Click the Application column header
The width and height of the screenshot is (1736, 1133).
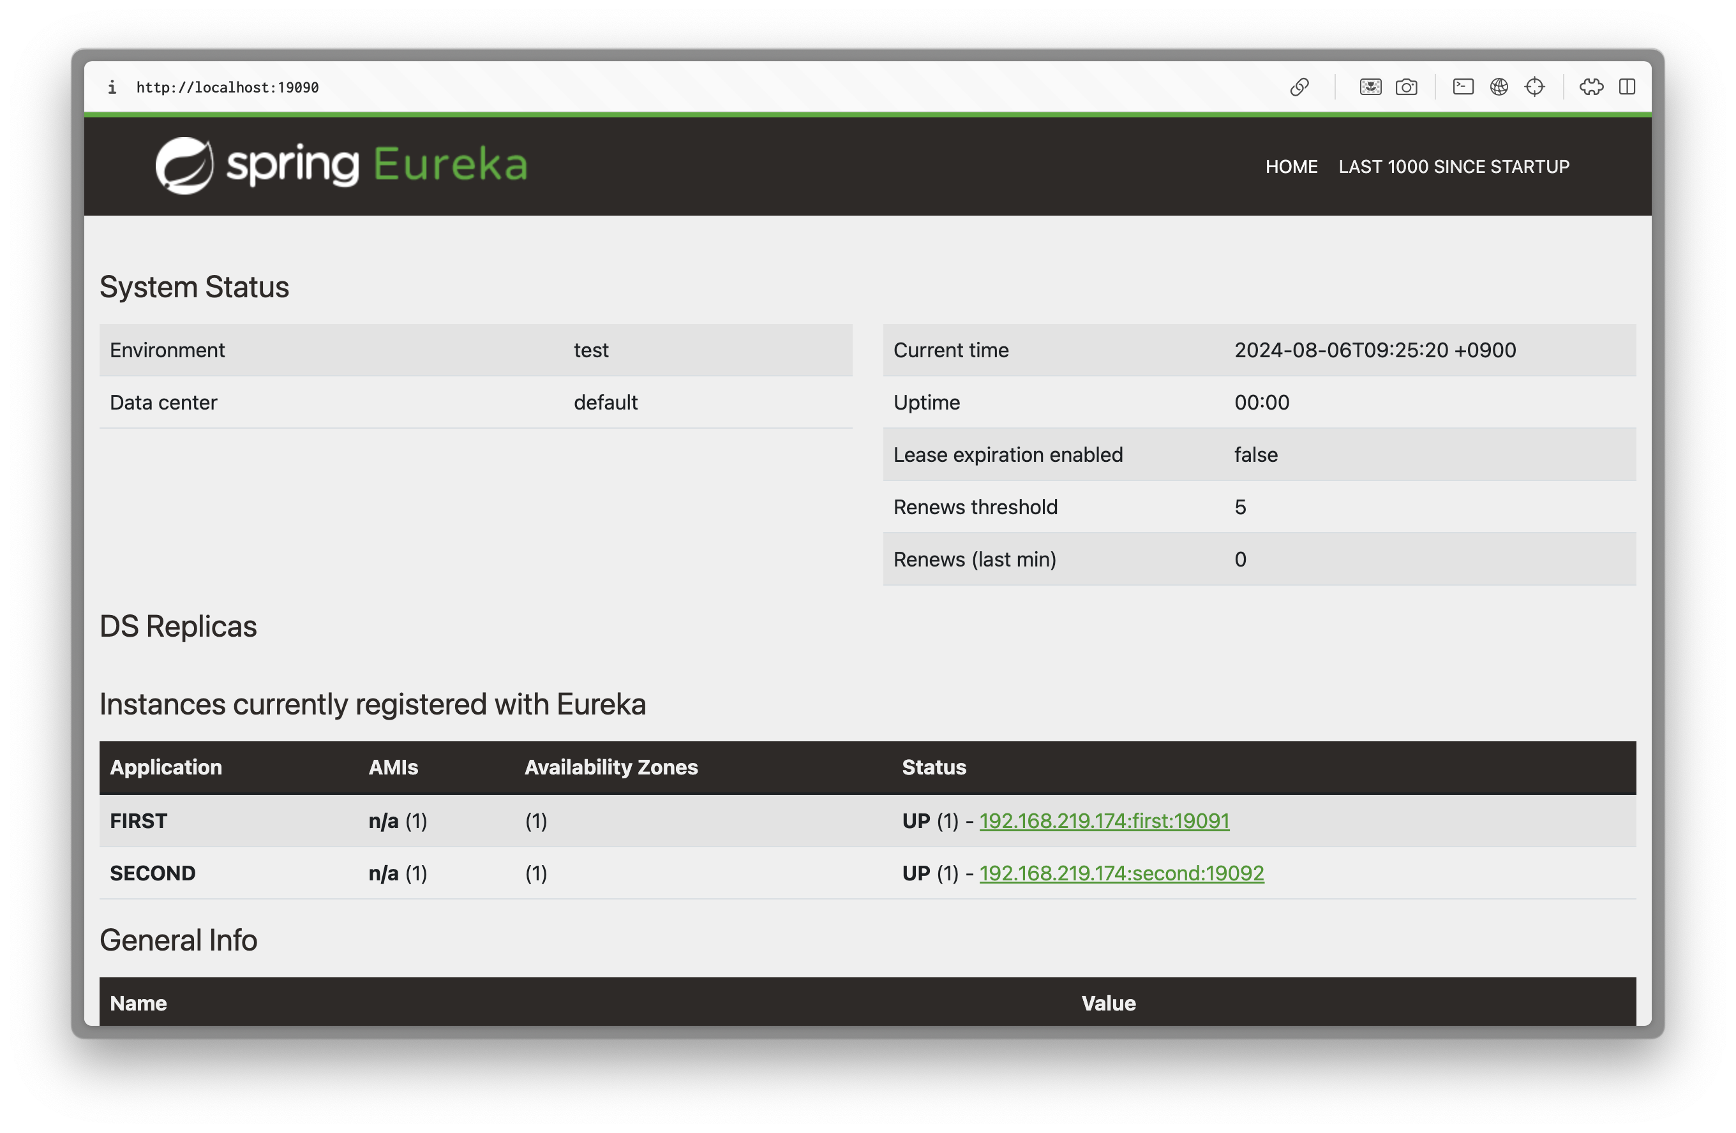tap(165, 767)
